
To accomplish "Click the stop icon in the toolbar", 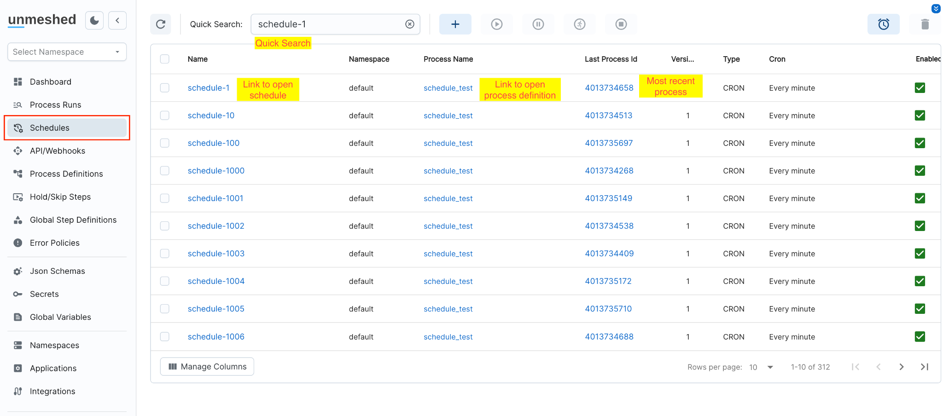I will click(621, 24).
